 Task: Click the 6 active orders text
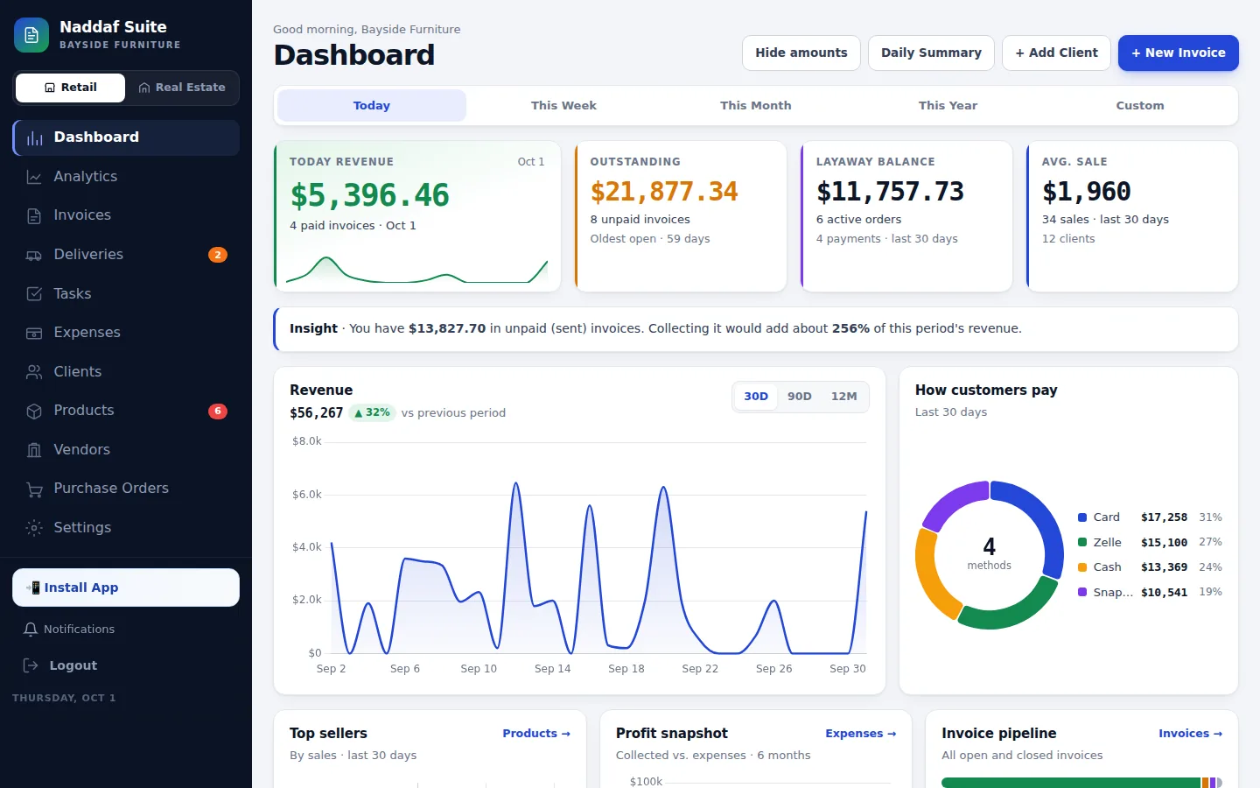tap(858, 220)
